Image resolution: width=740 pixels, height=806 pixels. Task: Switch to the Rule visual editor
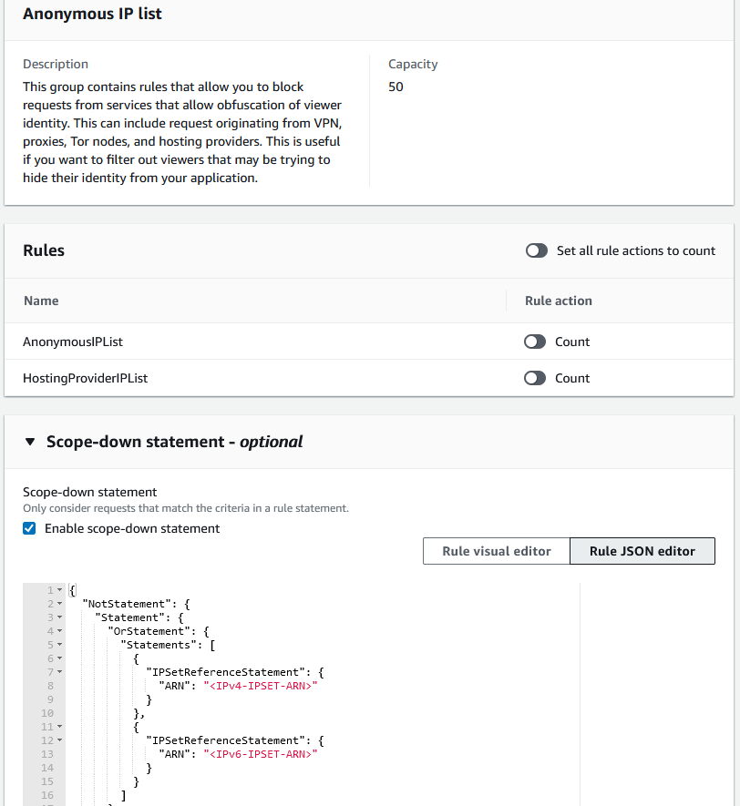496,550
